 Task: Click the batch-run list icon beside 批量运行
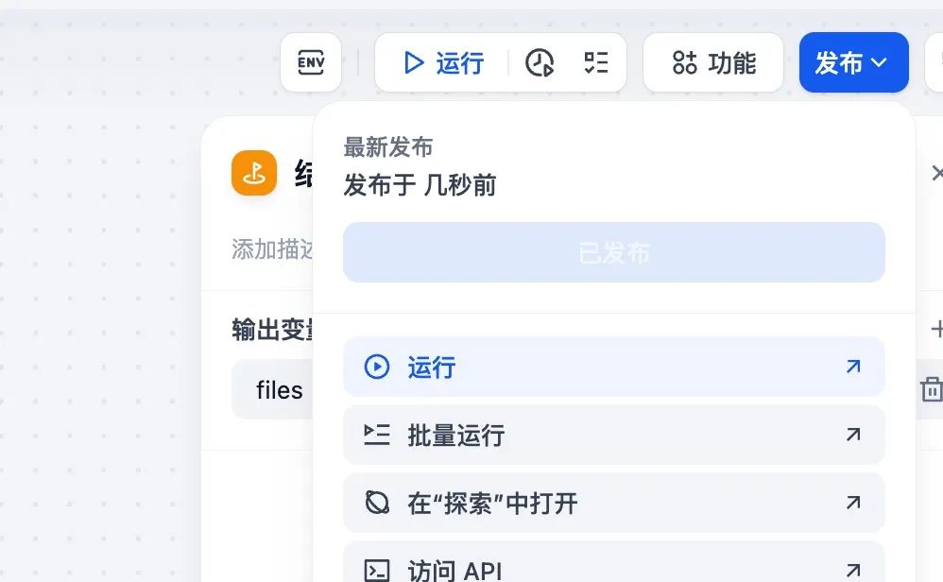[x=378, y=435]
